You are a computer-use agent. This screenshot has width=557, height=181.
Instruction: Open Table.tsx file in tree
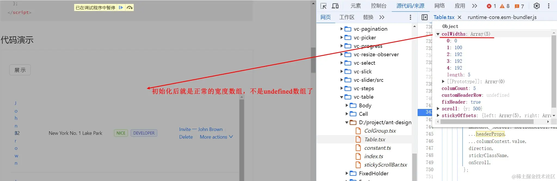point(375,139)
